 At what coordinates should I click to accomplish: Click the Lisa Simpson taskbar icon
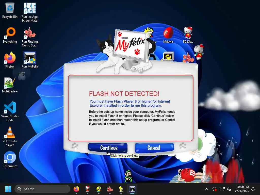(99, 189)
